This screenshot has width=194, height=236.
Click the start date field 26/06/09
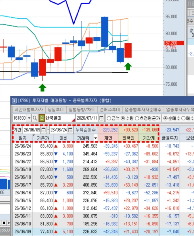[32, 130]
